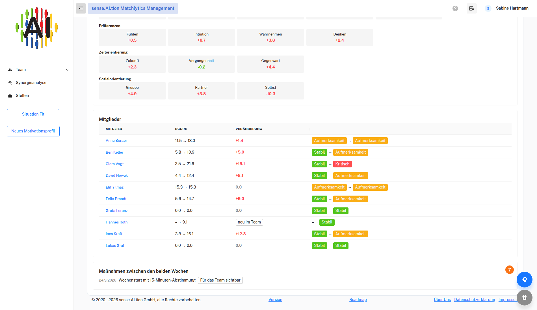The image size is (537, 310).
Task: Click sense.AI.tion Matchlytics Management title
Action: pos(133,8)
